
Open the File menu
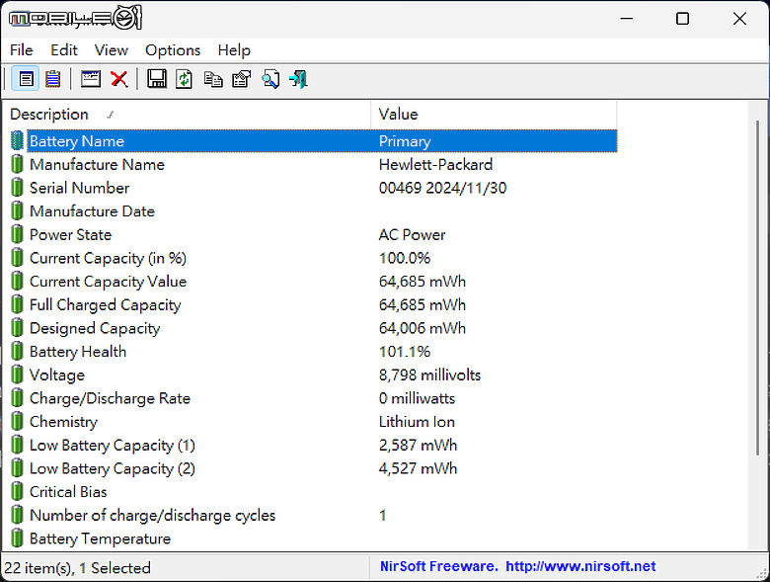21,50
